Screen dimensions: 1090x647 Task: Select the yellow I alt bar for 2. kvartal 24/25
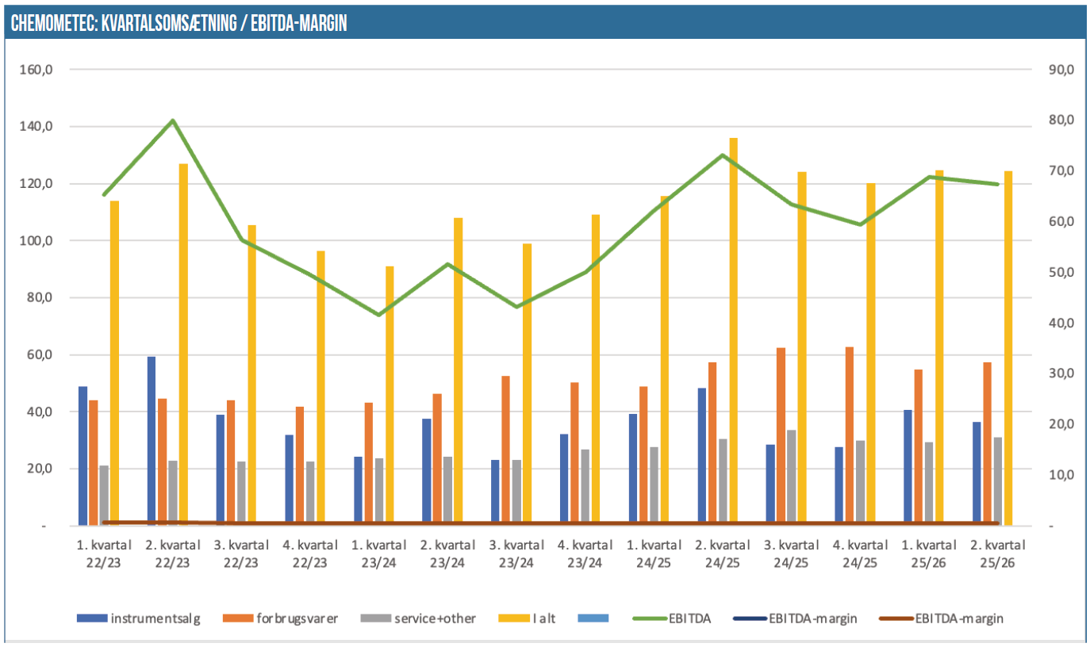733,331
